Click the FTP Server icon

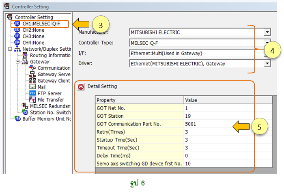click(x=32, y=93)
